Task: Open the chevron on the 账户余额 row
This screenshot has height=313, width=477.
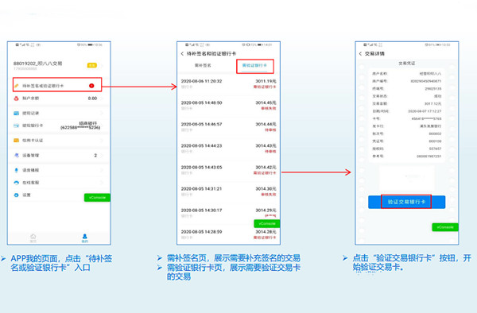Action: [x=102, y=99]
